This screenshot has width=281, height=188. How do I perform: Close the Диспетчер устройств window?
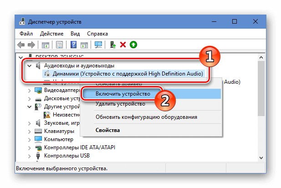click(x=255, y=22)
